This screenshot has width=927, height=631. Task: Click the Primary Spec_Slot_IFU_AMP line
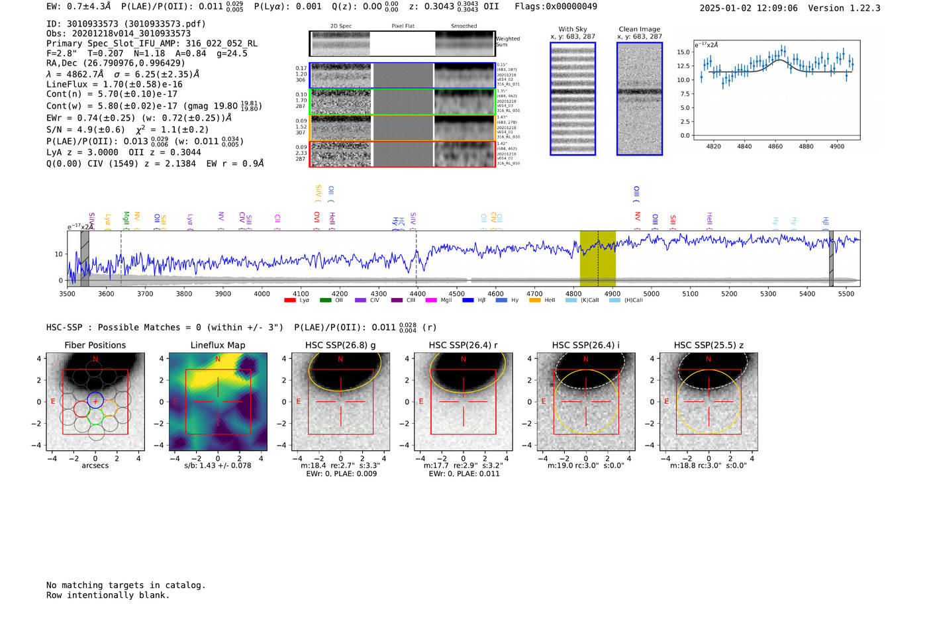click(152, 44)
